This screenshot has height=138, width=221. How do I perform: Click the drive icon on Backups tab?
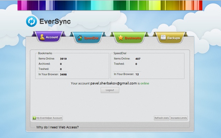pos(163,37)
